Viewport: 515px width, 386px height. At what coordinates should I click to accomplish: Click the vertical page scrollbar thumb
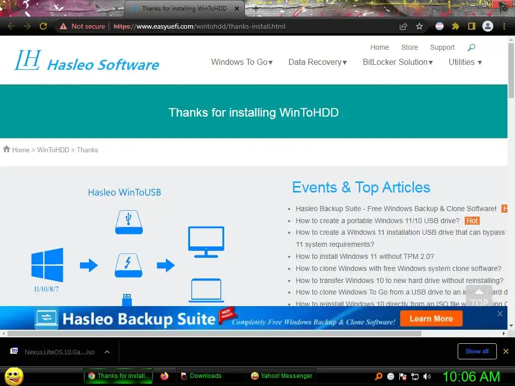pyautogui.click(x=511, y=70)
